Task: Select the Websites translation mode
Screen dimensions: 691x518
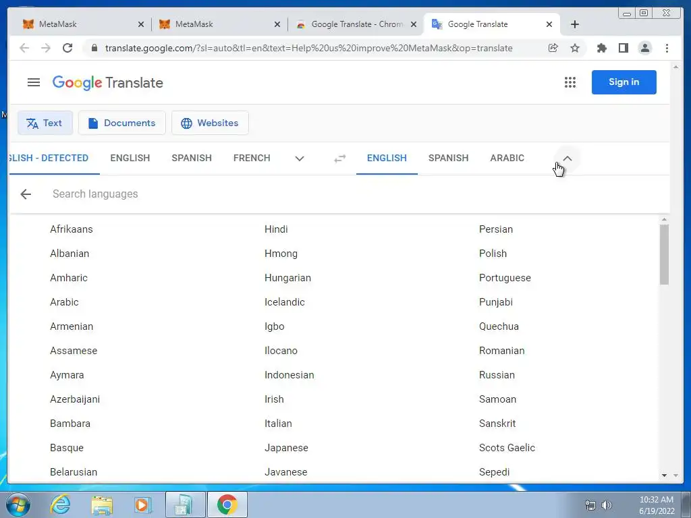Action: pyautogui.click(x=211, y=123)
